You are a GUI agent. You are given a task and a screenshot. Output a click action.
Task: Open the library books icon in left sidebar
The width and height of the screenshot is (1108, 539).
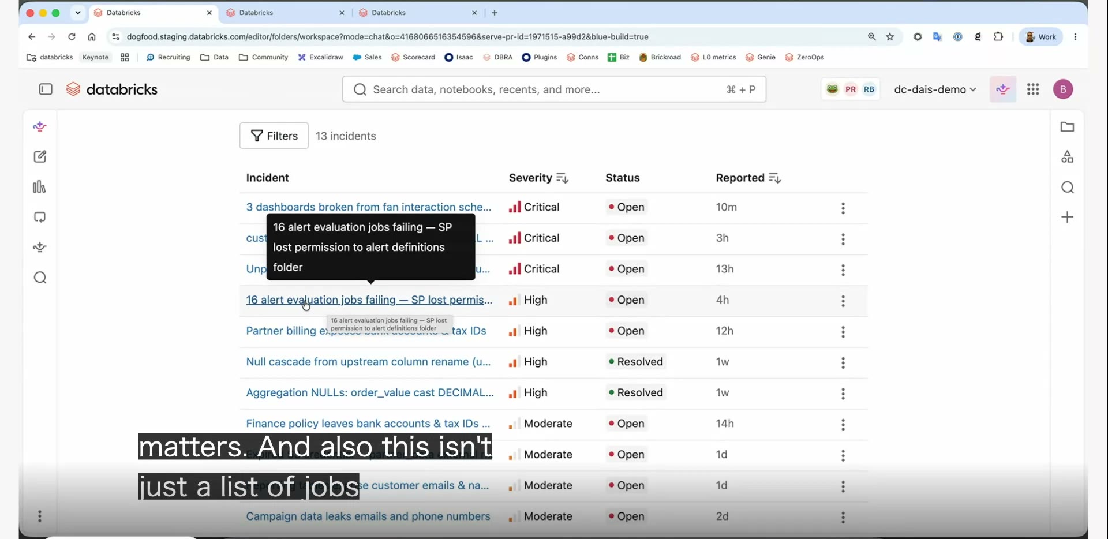tap(40, 187)
